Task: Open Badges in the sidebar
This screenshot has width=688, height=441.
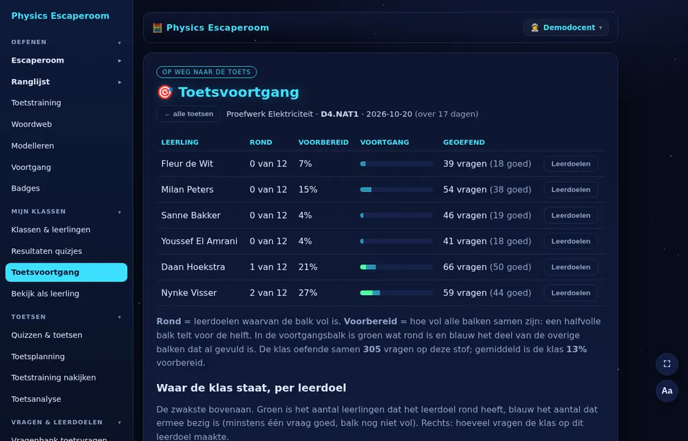Action: (x=25, y=189)
